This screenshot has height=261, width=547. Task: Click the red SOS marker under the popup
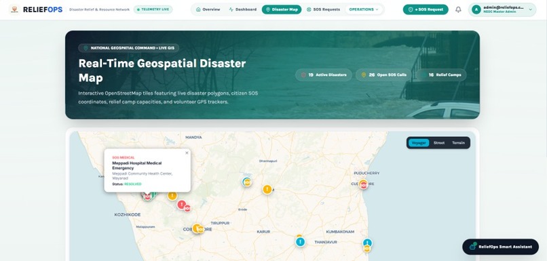(147, 197)
